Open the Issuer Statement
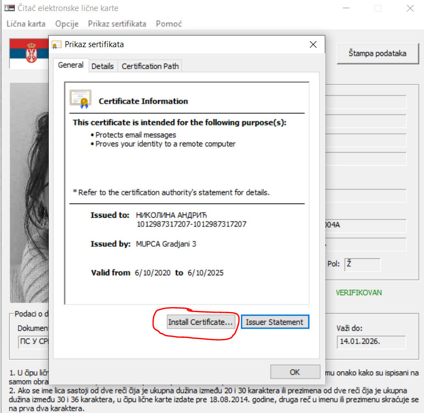The image size is (424, 413). point(275,322)
